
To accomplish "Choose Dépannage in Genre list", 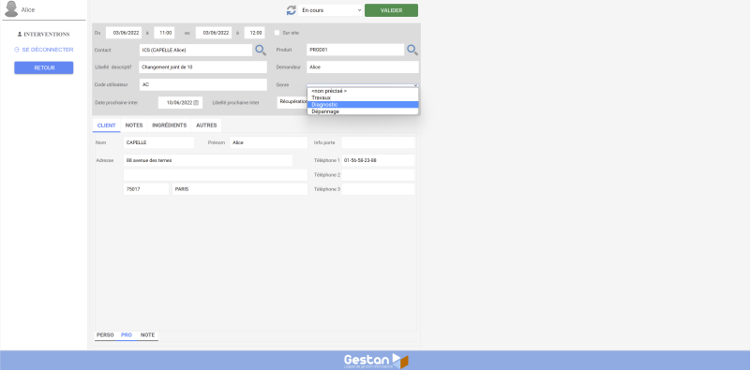I will (363, 111).
